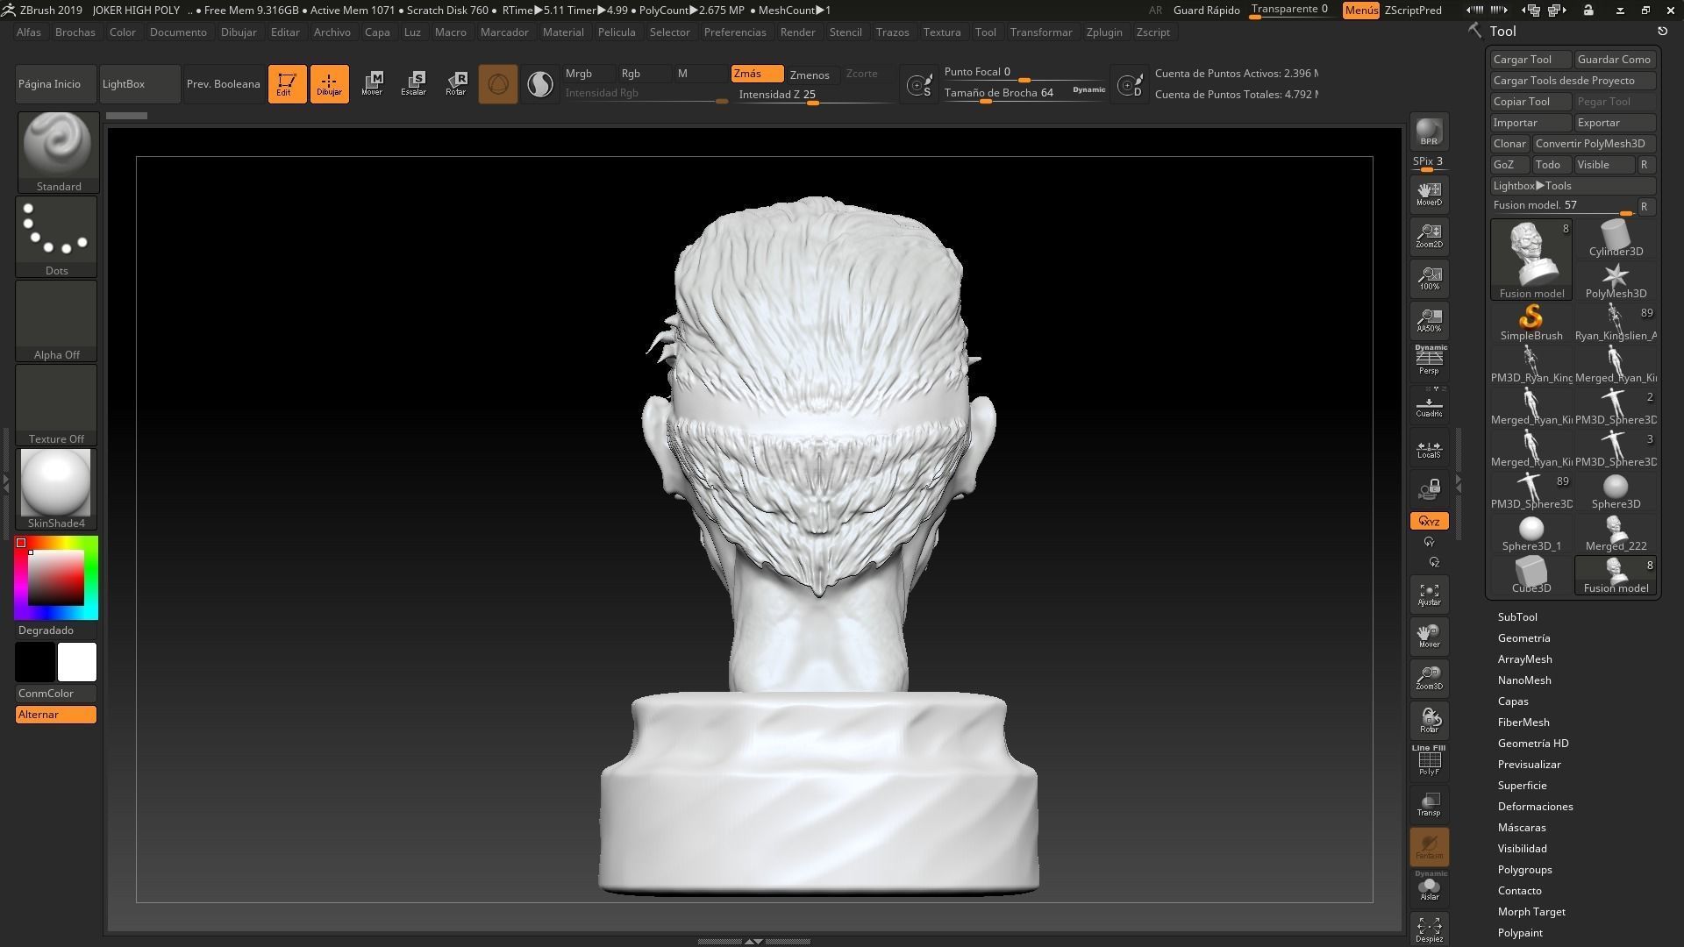Click the Zoom2D icon
This screenshot has width=1684, height=947.
click(x=1429, y=236)
